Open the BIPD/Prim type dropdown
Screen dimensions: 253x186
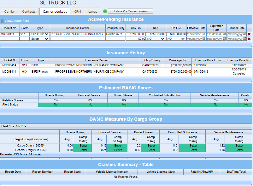click(40, 34)
